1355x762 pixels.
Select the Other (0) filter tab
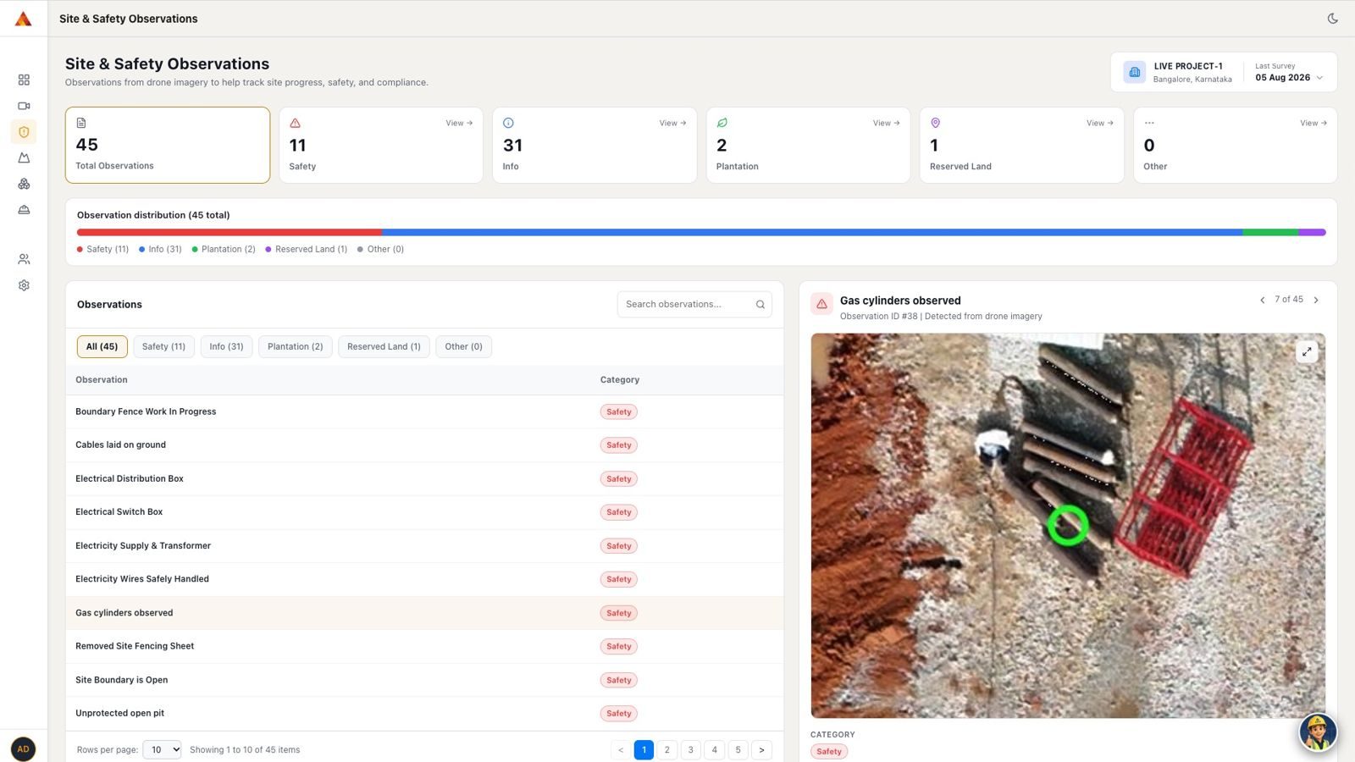463,346
